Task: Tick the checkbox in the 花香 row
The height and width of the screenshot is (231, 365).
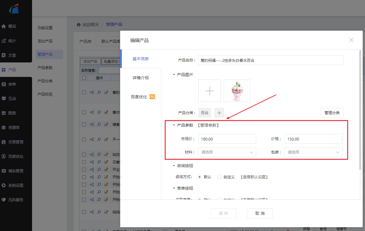Action: [84, 162]
